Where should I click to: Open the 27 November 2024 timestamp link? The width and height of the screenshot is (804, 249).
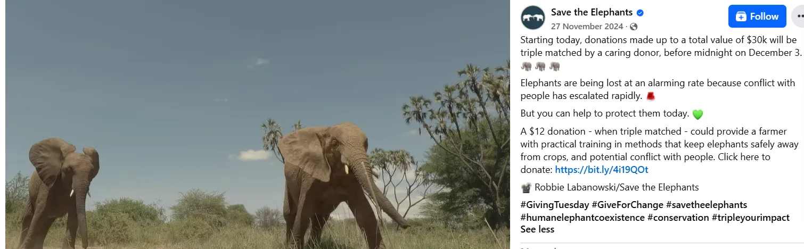click(587, 27)
